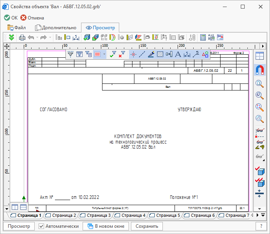The image size is (270, 234).
Task: Toggle the dimension filter in selector bar
Action: click(x=187, y=54)
